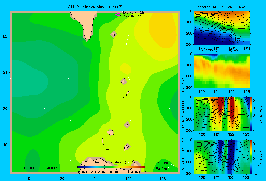Click the latitude "20" label on the main map axis

click(5, 109)
